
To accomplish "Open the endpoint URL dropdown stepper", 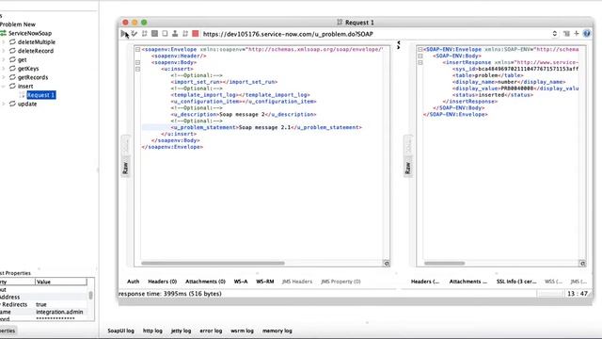I will click(554, 34).
